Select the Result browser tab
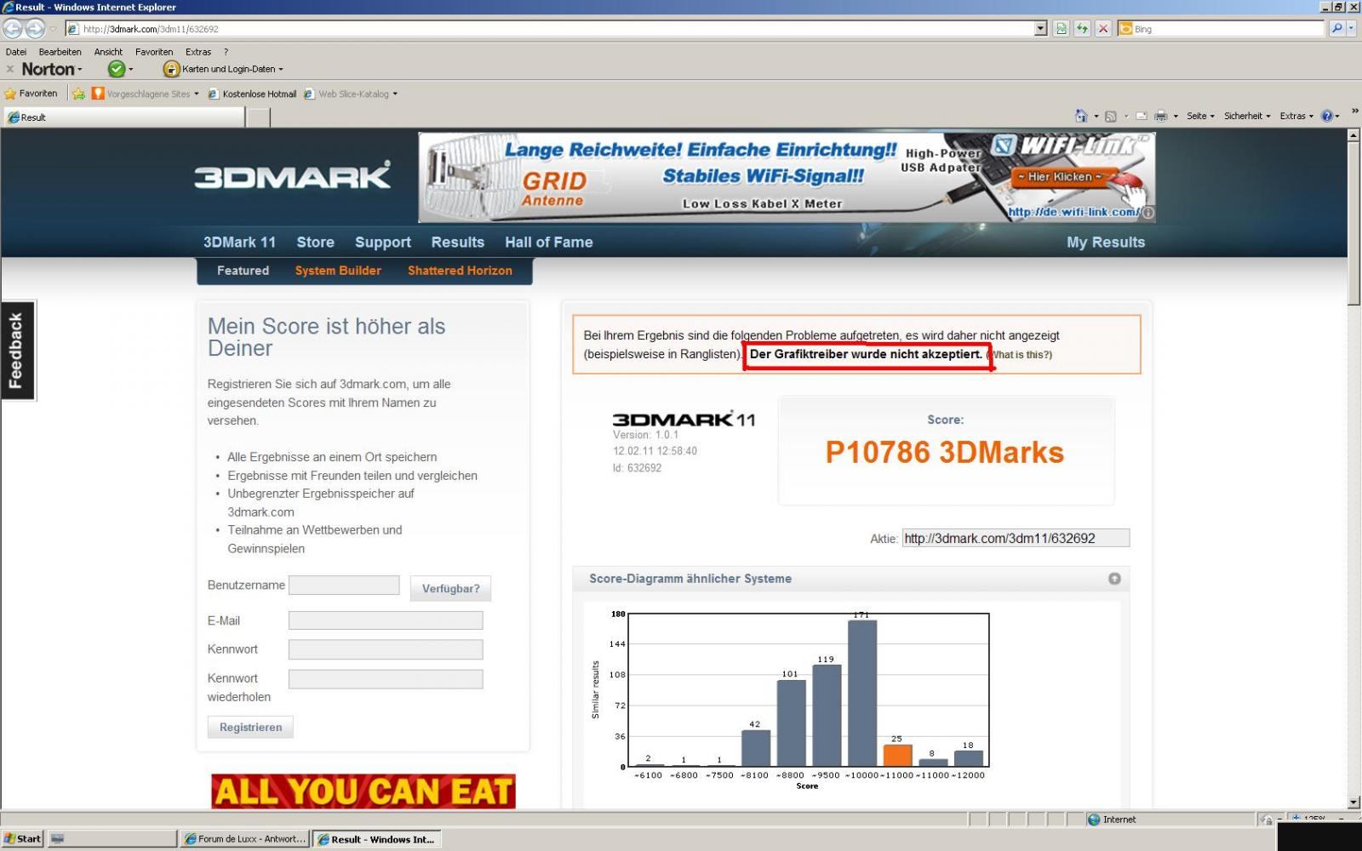 123,117
